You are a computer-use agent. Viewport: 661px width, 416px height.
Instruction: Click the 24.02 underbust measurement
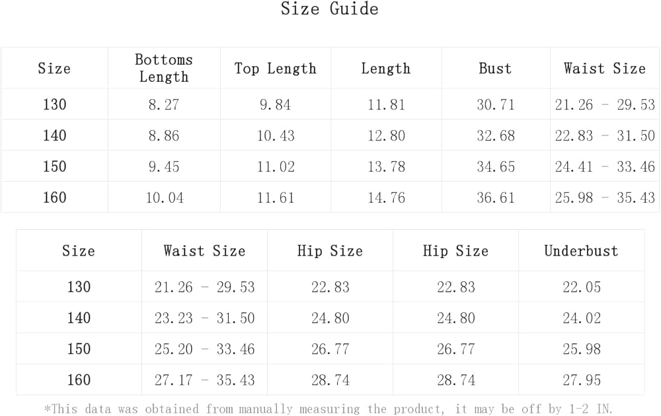click(581, 318)
